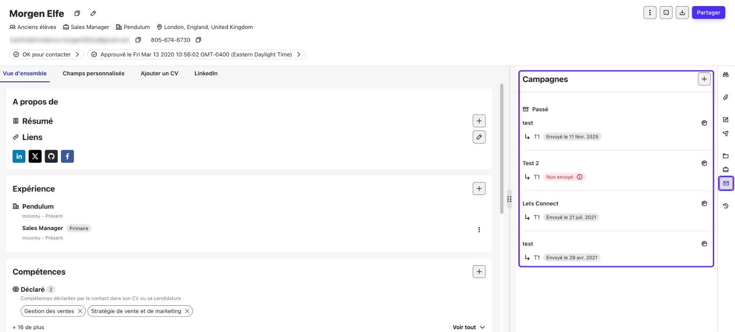The height and width of the screenshot is (332, 735).
Task: Remove the Stratégie de vente et de marketing tag
Action: coord(187,311)
